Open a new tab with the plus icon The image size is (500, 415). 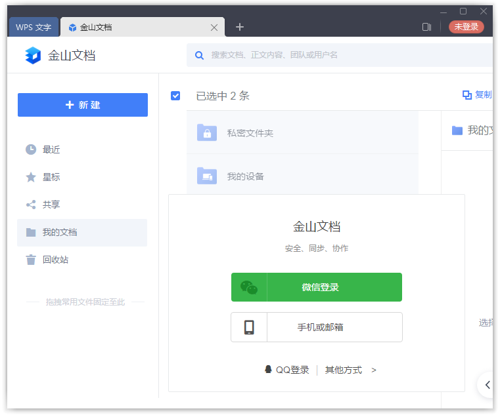coord(240,27)
